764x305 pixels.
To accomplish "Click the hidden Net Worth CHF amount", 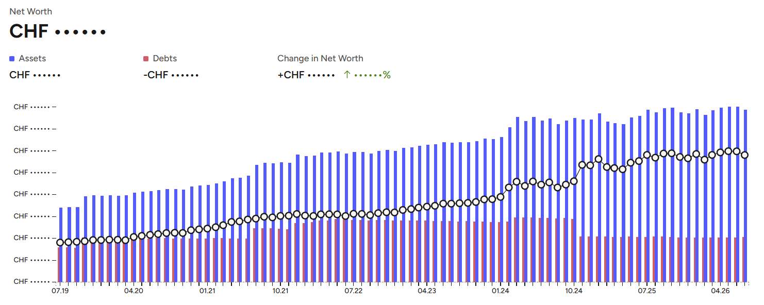I will (x=58, y=31).
